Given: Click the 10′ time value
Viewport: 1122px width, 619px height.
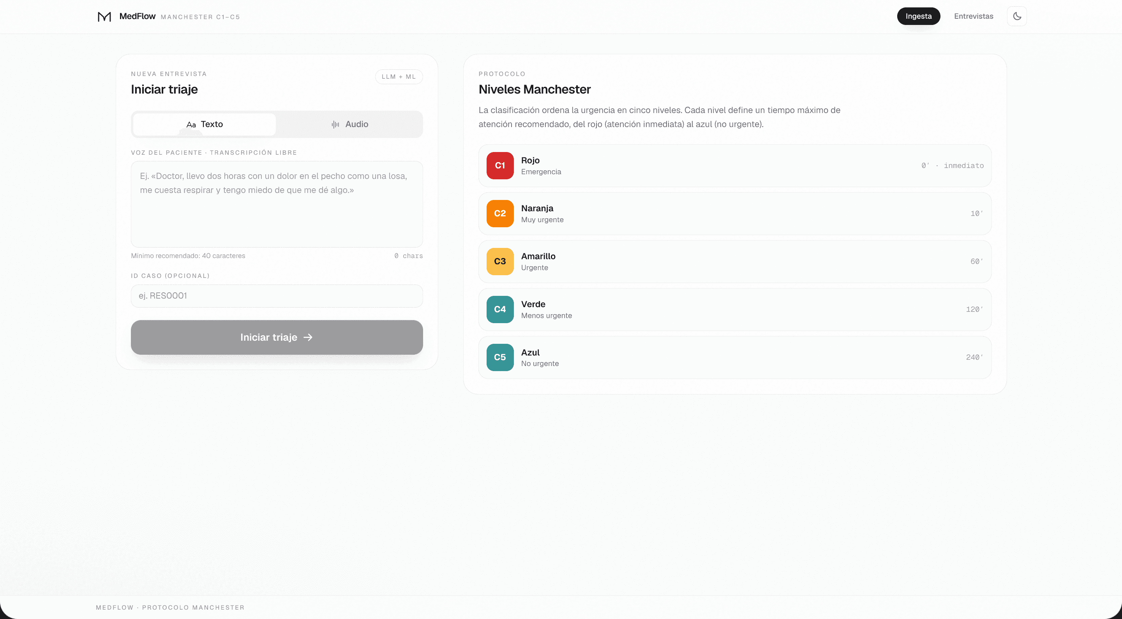Looking at the screenshot, I should 977,214.
